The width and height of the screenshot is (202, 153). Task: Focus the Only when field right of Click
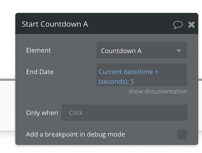[x=138, y=113]
